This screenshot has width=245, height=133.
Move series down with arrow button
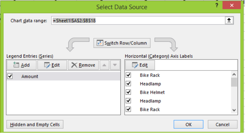(115, 65)
